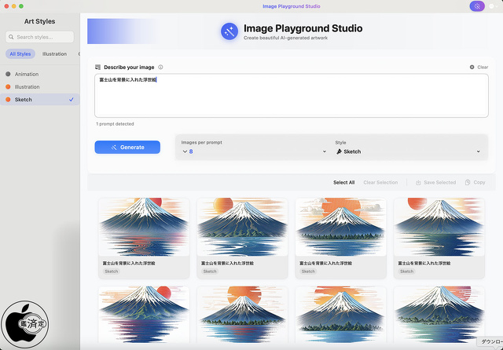Viewport: 503px width, 350px height.
Task: Click the brush icon in Style selector
Action: coord(339,151)
